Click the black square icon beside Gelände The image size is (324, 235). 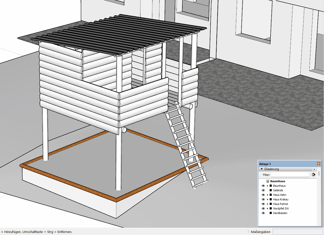(x=271, y=190)
